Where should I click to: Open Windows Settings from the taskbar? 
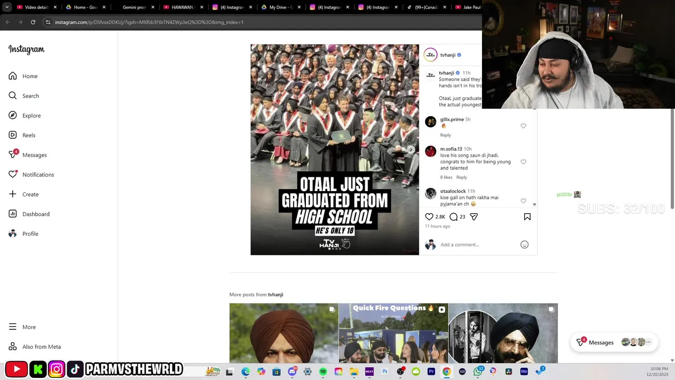307,372
